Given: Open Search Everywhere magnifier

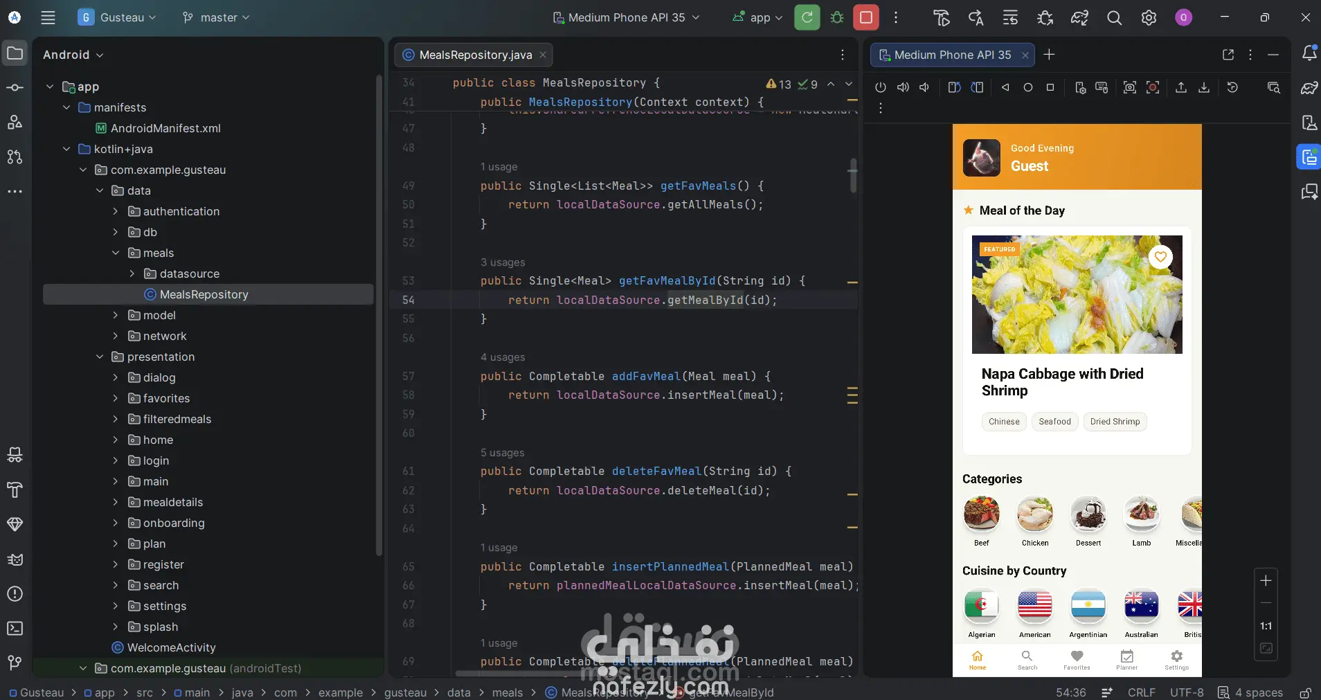Looking at the screenshot, I should click(x=1114, y=17).
